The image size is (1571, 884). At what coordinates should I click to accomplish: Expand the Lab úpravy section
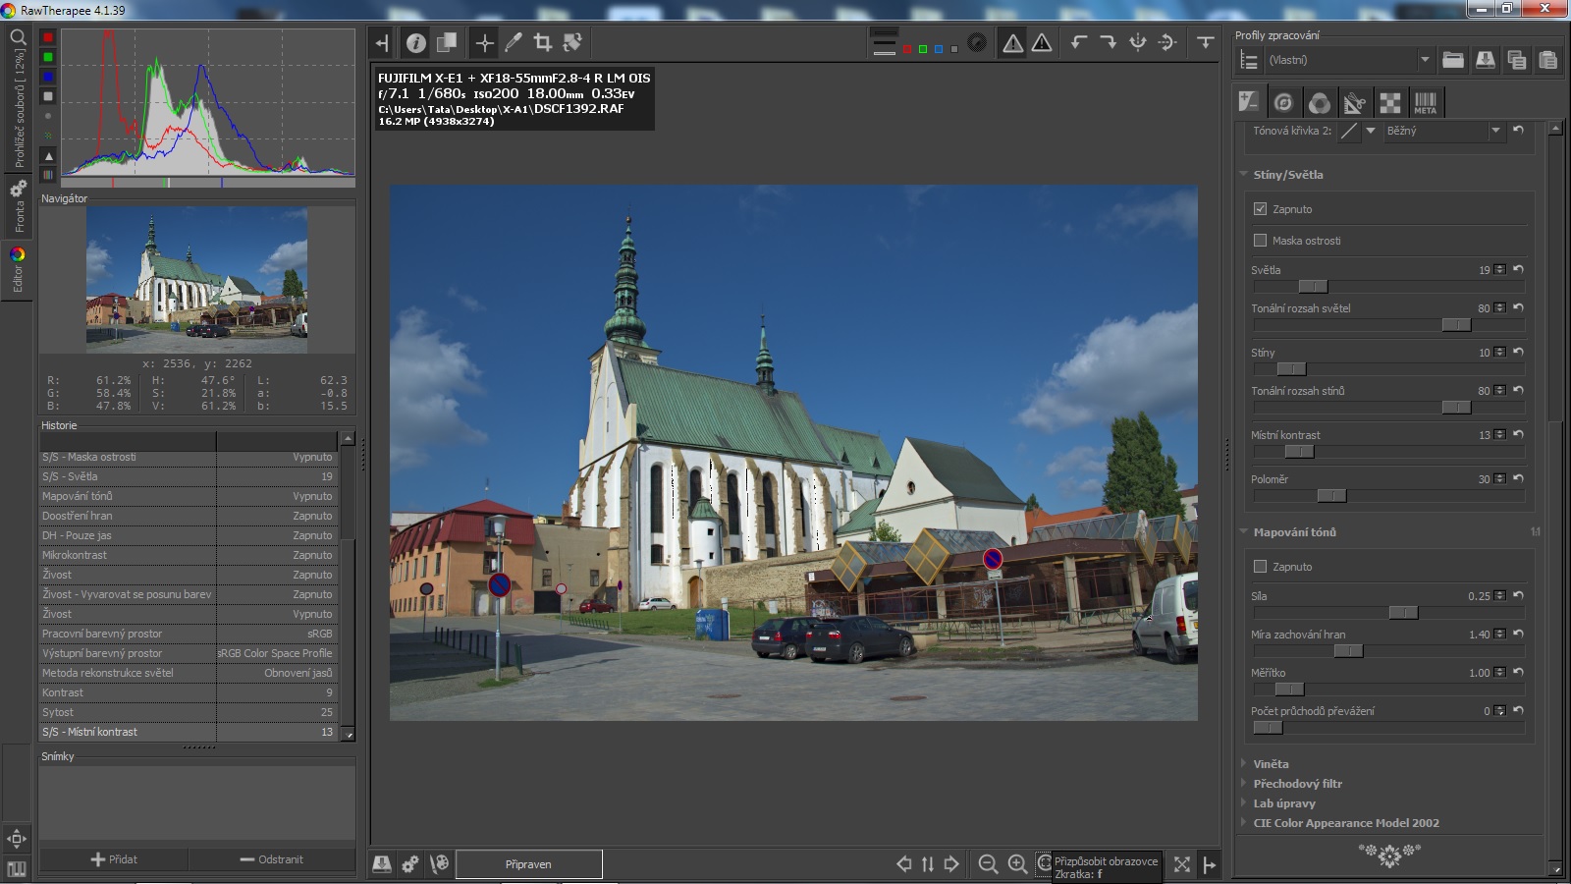[1283, 803]
